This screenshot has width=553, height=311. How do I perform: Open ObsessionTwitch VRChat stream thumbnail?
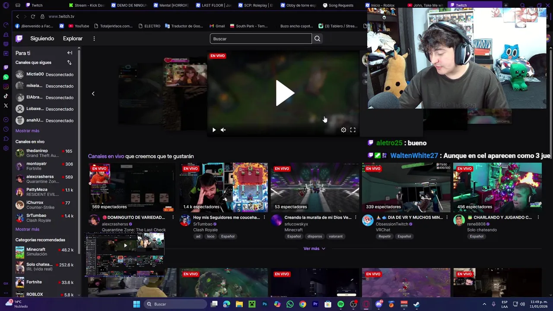406,187
